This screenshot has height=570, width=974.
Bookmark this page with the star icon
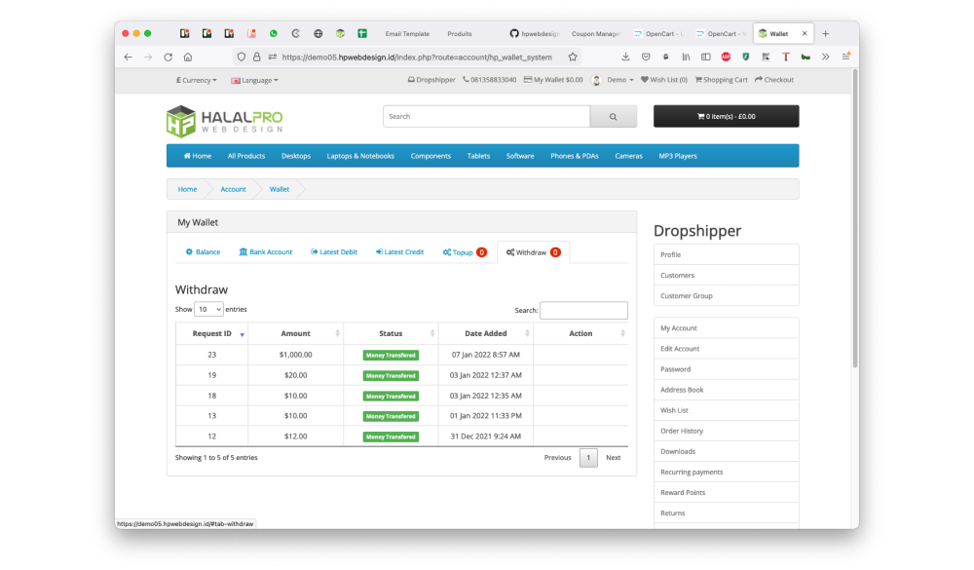coord(574,57)
